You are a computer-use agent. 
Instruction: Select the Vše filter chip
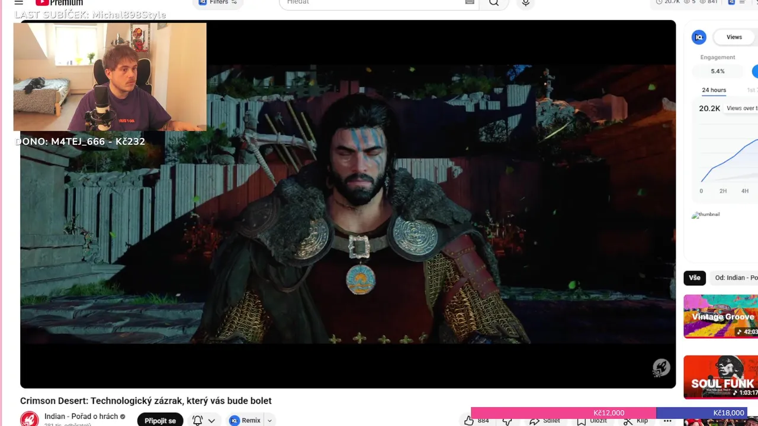695,277
